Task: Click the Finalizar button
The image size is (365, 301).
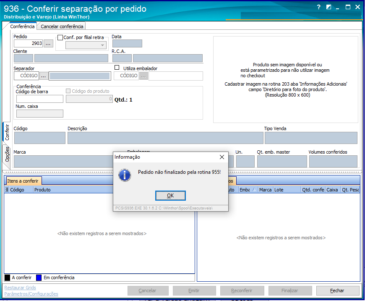Action: (x=290, y=291)
